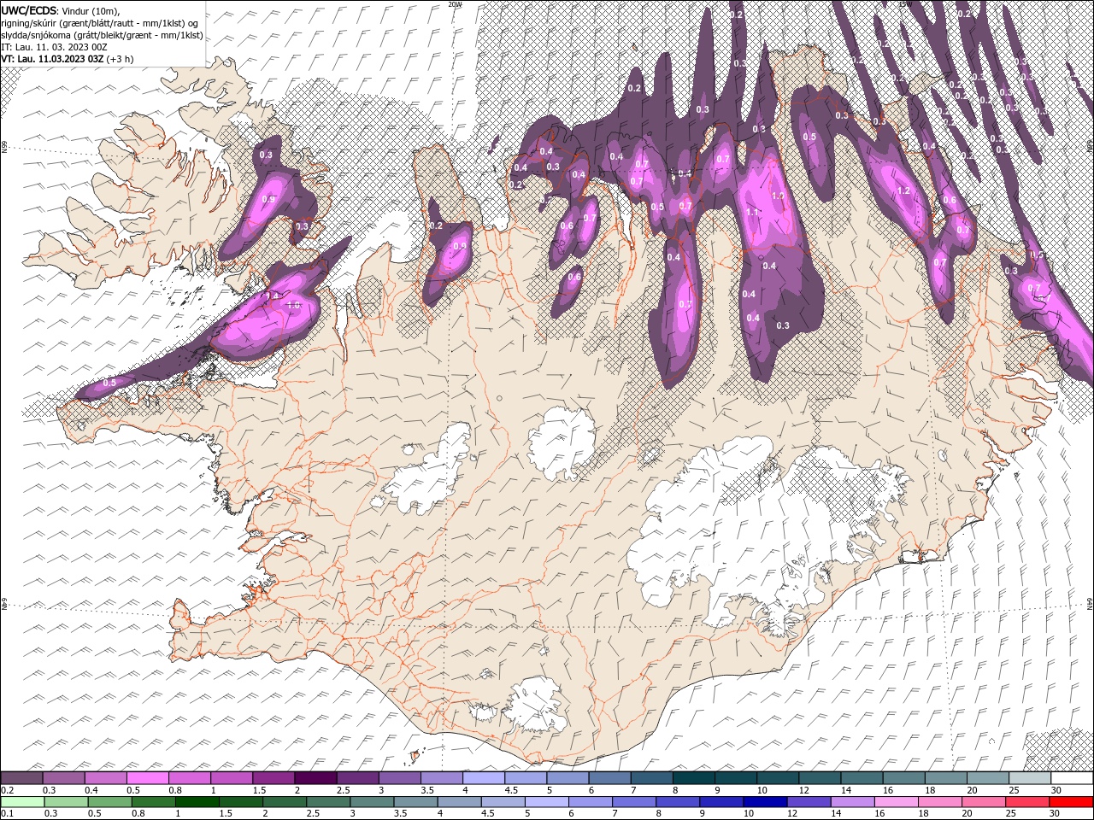Pick the dark teal 8 swatch in upper legend
1094x820 pixels.
point(694,778)
